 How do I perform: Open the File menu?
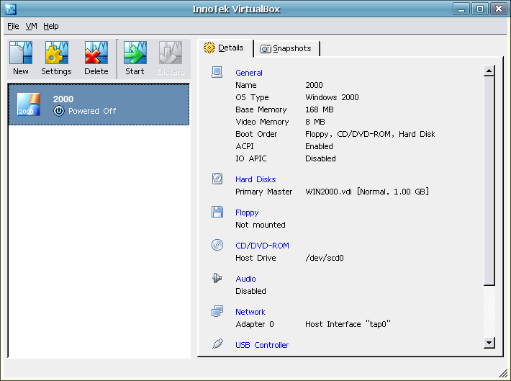(13, 26)
